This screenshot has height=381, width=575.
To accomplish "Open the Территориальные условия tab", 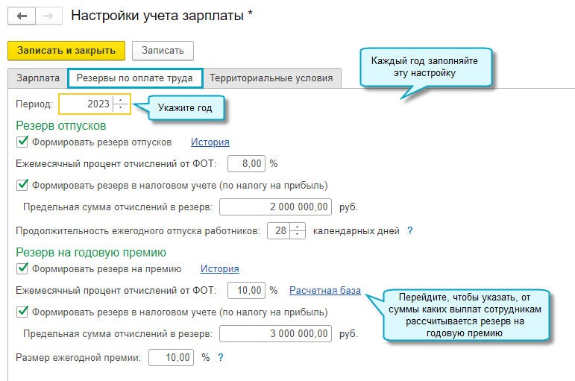I will [x=272, y=78].
